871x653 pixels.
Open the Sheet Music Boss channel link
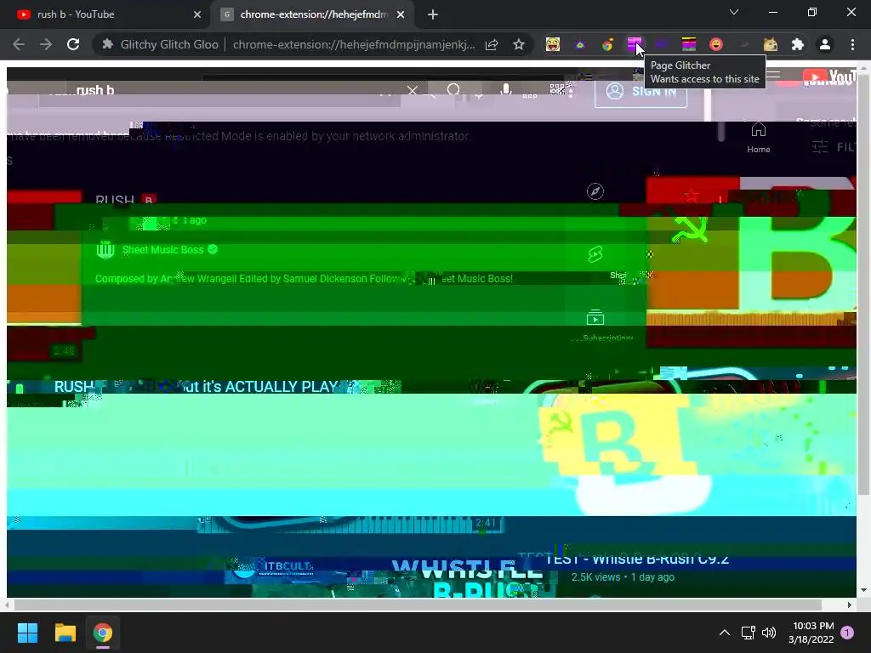162,250
